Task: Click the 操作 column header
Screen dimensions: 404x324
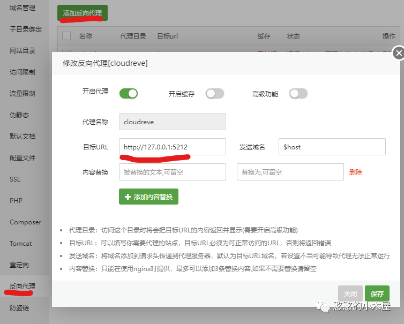Action: (389, 36)
